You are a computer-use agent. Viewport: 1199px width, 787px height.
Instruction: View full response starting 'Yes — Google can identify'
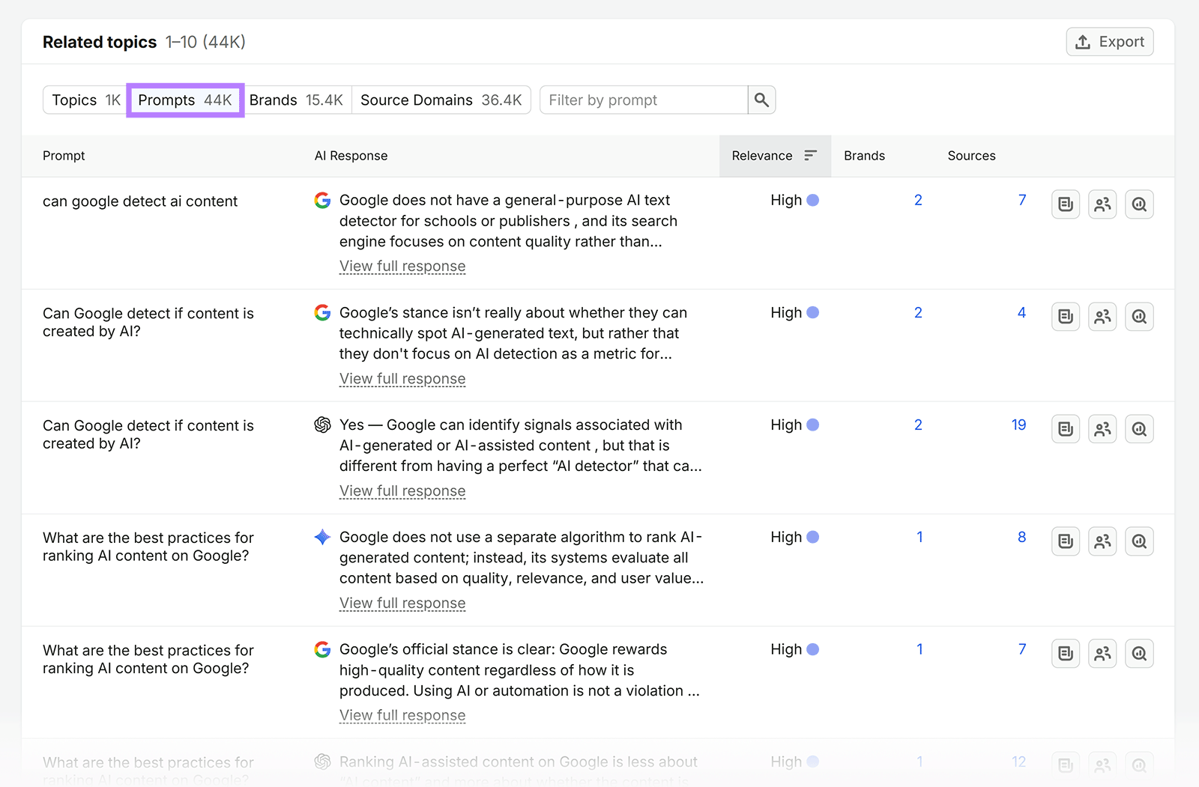coord(402,491)
